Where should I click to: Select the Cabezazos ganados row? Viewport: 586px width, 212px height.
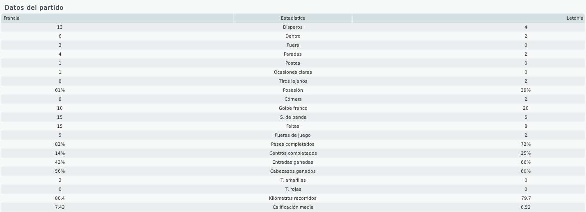[293, 171]
